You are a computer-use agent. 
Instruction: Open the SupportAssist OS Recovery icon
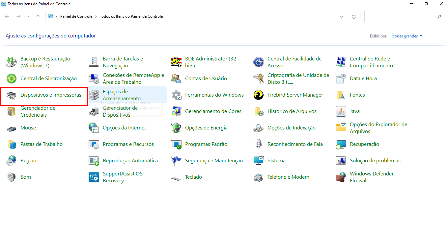coord(94,177)
